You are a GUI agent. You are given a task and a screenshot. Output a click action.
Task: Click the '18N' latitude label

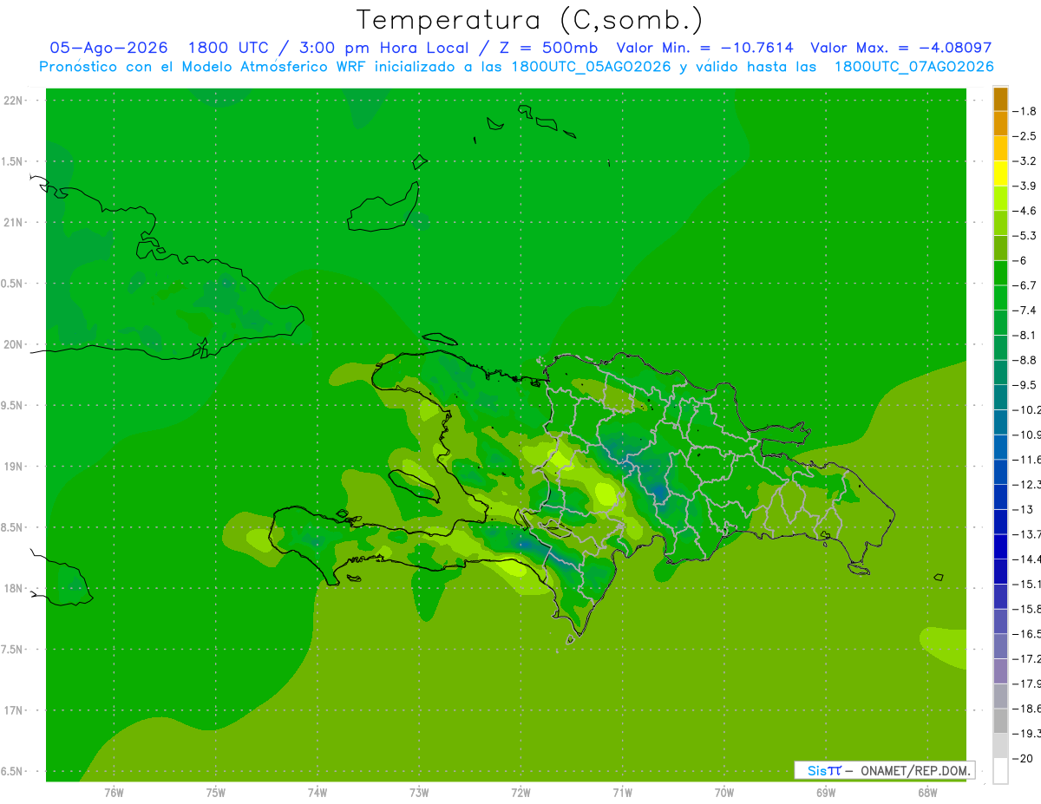point(13,589)
